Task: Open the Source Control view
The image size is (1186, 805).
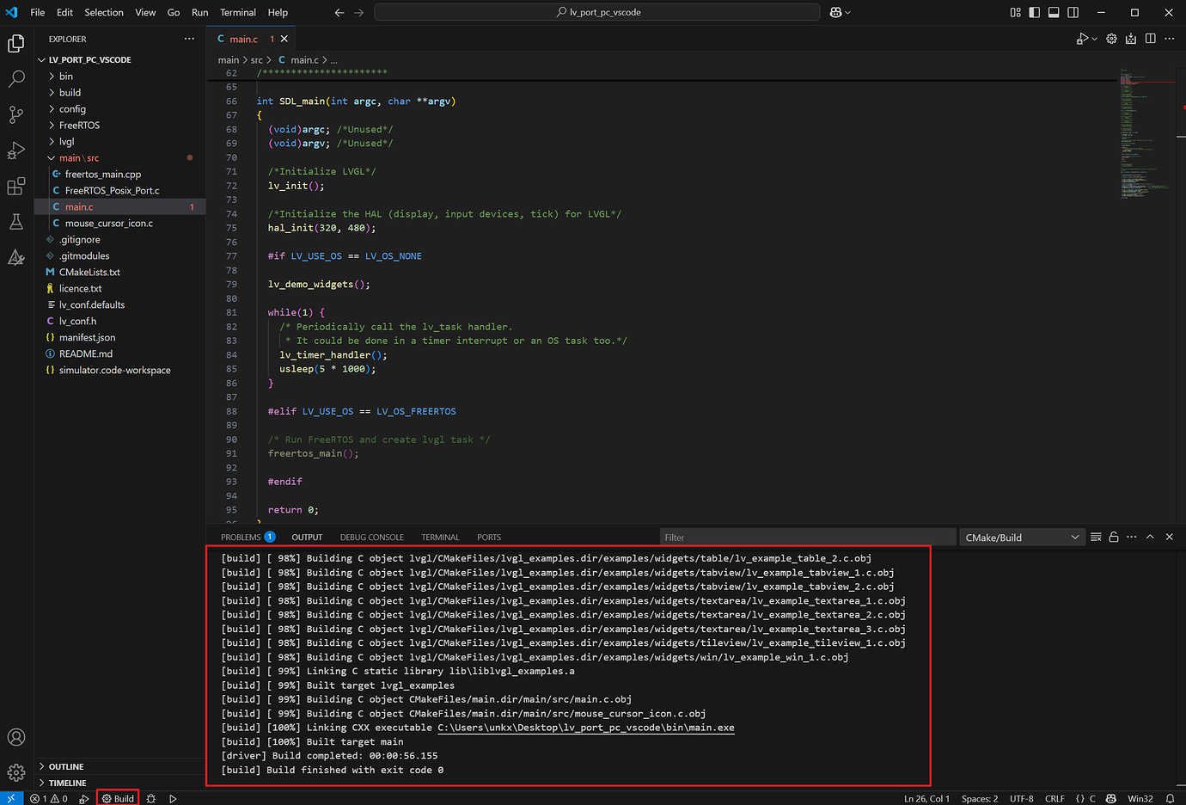Action: pos(15,114)
